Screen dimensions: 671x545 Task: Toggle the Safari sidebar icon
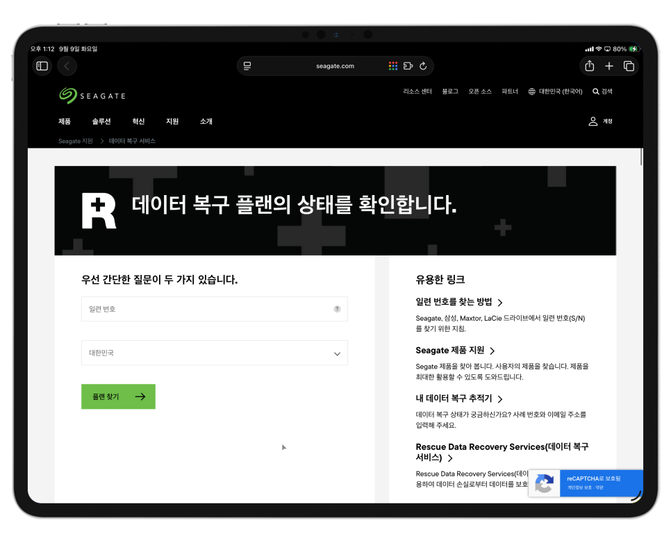42,66
